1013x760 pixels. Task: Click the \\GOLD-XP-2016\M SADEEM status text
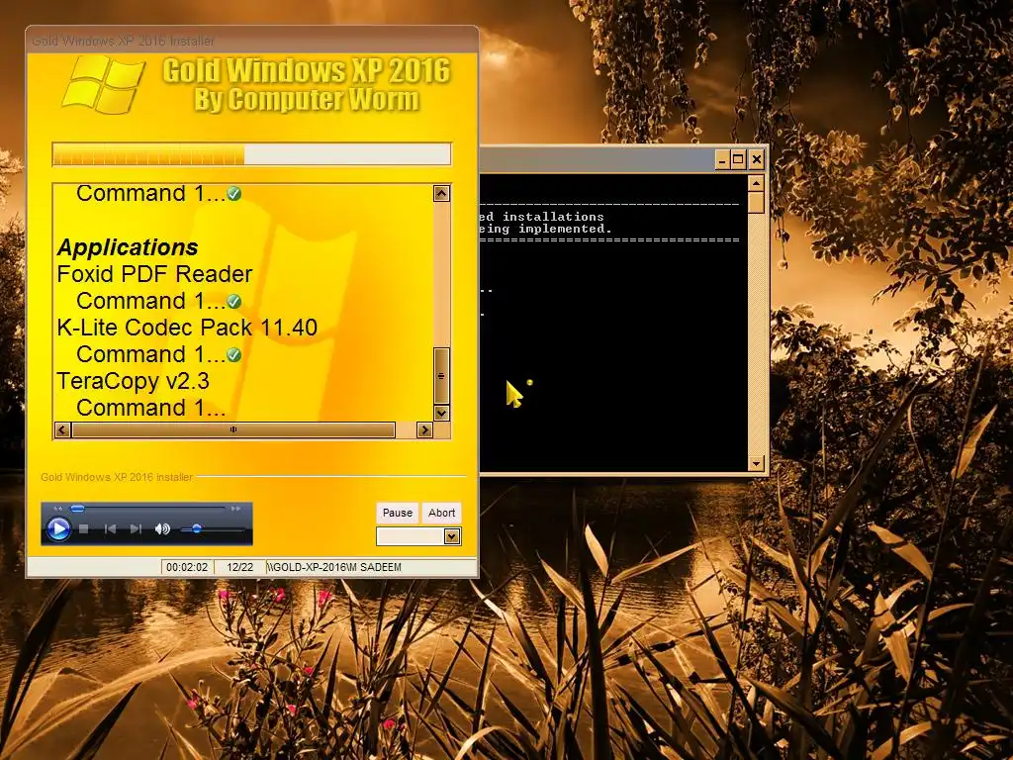coord(334,567)
